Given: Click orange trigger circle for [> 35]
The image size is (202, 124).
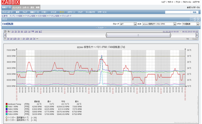Looking at the screenshot, I should [6, 120].
